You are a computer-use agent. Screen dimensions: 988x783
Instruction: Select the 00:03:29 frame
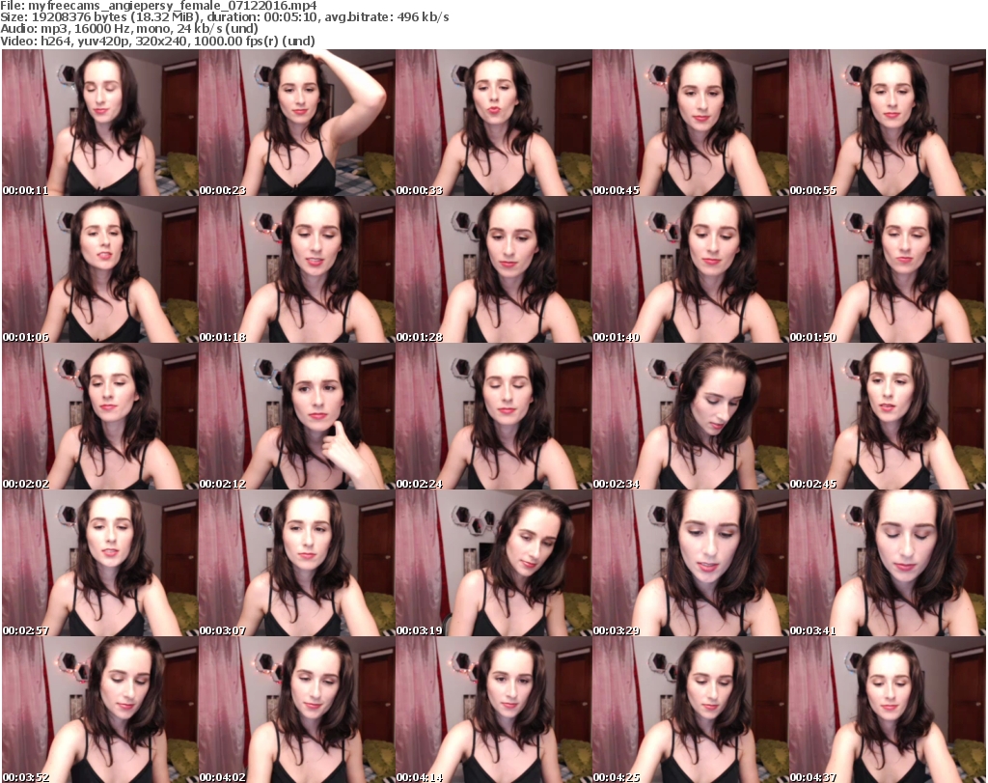(690, 563)
